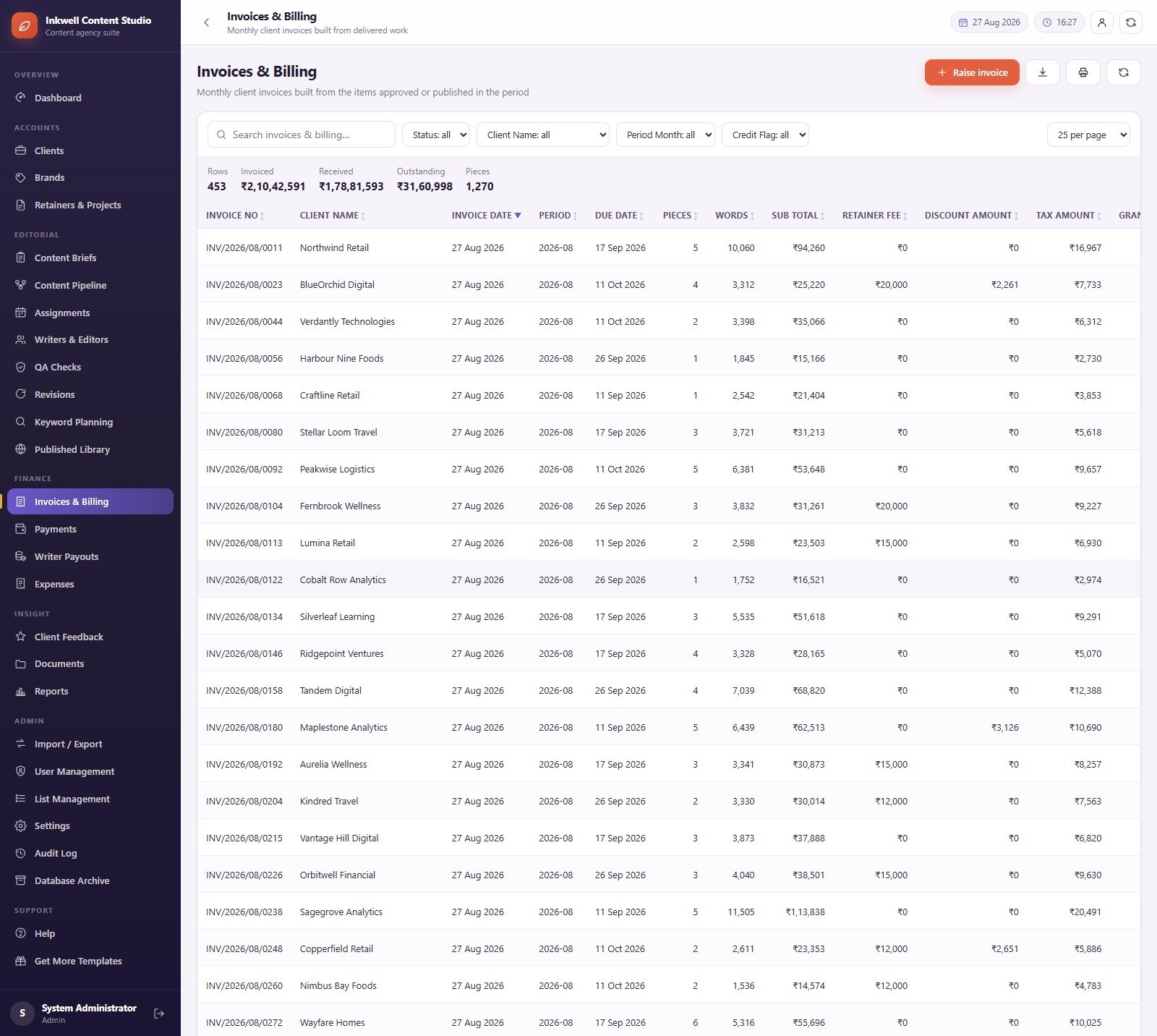This screenshot has height=1036, width=1157.
Task: Open Payments in the sidebar
Action: click(x=90, y=529)
